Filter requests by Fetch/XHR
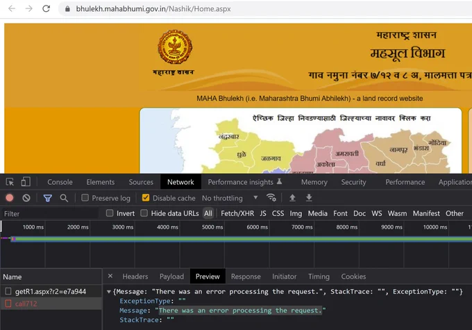Screen dimensions: 472x330 (x=237, y=213)
